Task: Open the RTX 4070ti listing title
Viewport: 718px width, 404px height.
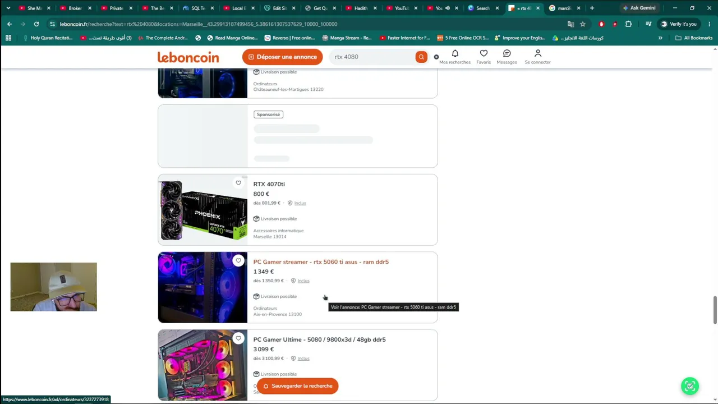Action: [269, 184]
